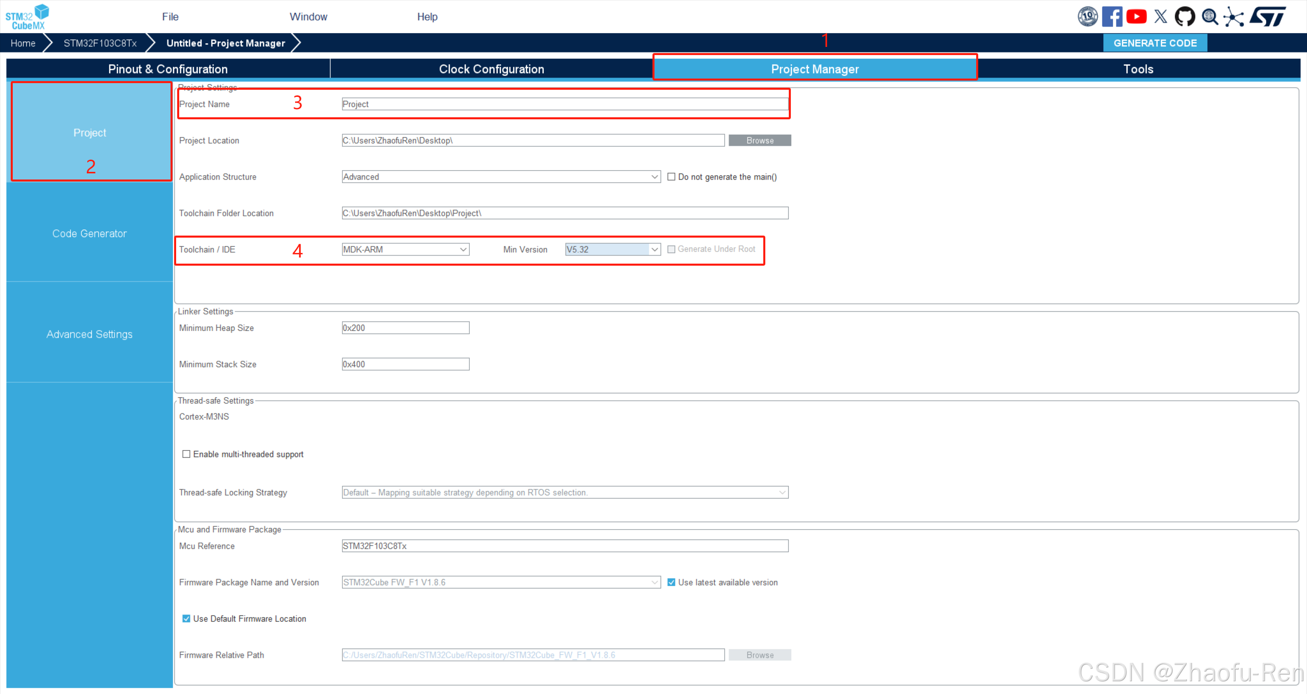Click the Toolchain Folder Location field
The height and width of the screenshot is (694, 1307).
pos(565,213)
